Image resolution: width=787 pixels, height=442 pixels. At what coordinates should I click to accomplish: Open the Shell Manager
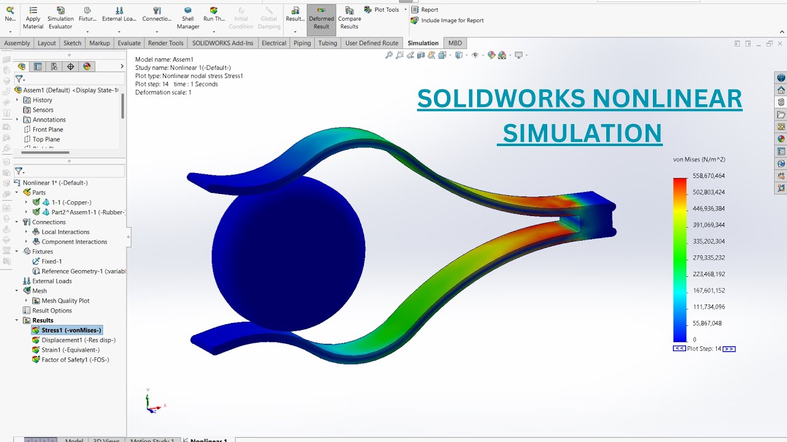pyautogui.click(x=188, y=18)
